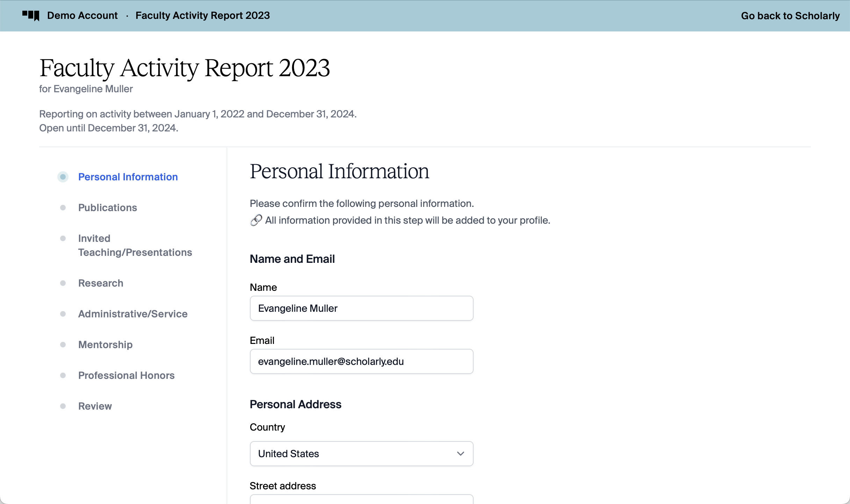Switch to Professional Honors section

(126, 375)
